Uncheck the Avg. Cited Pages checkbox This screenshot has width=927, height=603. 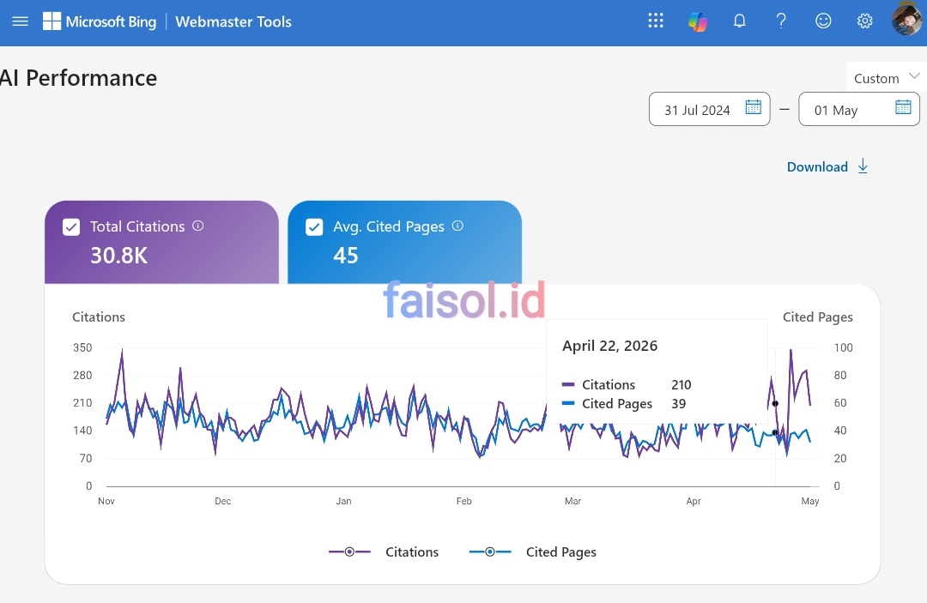314,226
